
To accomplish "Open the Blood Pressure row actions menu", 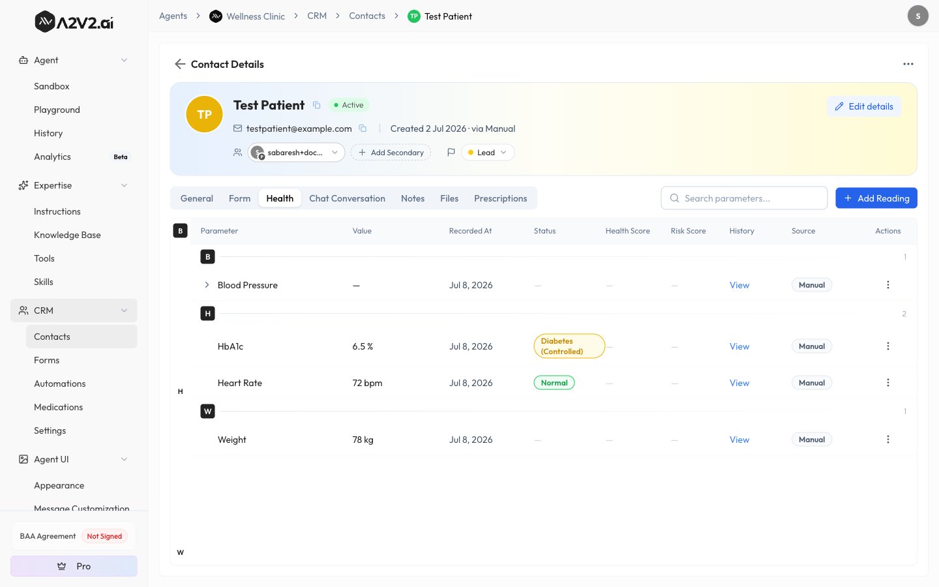I will (x=887, y=285).
